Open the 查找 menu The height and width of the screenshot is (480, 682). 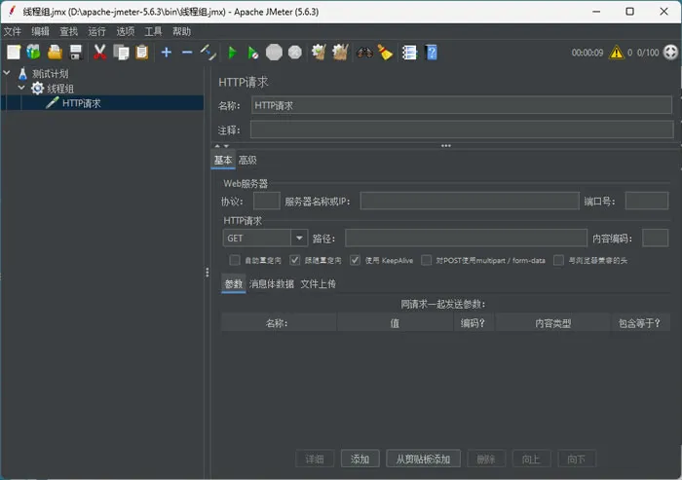(x=69, y=31)
